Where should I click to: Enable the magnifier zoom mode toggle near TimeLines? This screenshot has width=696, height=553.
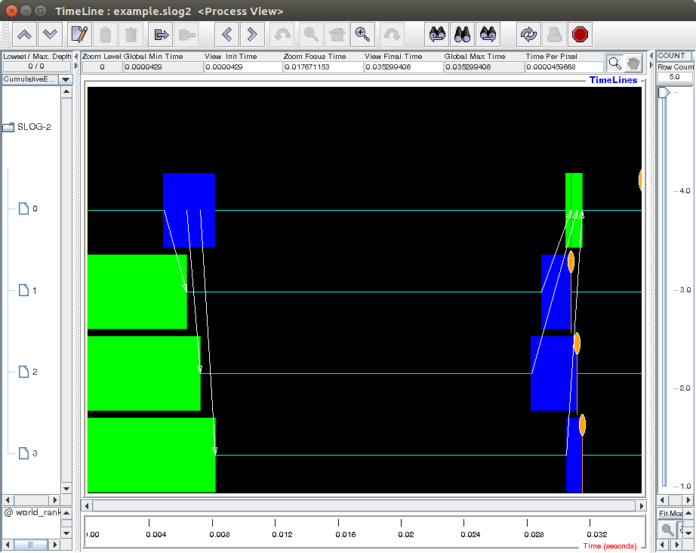pyautogui.click(x=614, y=63)
